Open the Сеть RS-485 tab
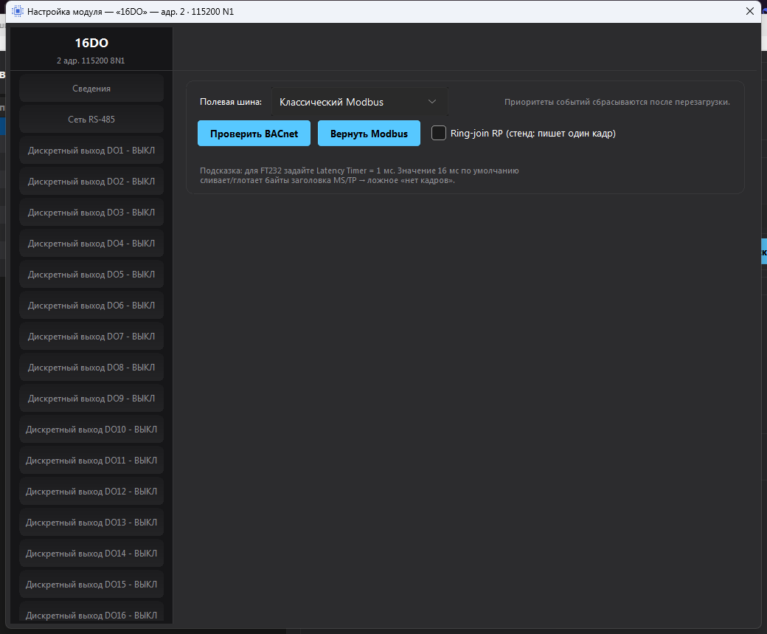Screen dimensions: 767x634 click(91, 120)
